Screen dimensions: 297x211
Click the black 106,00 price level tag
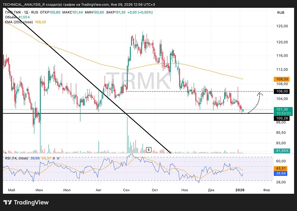coord(282,91)
